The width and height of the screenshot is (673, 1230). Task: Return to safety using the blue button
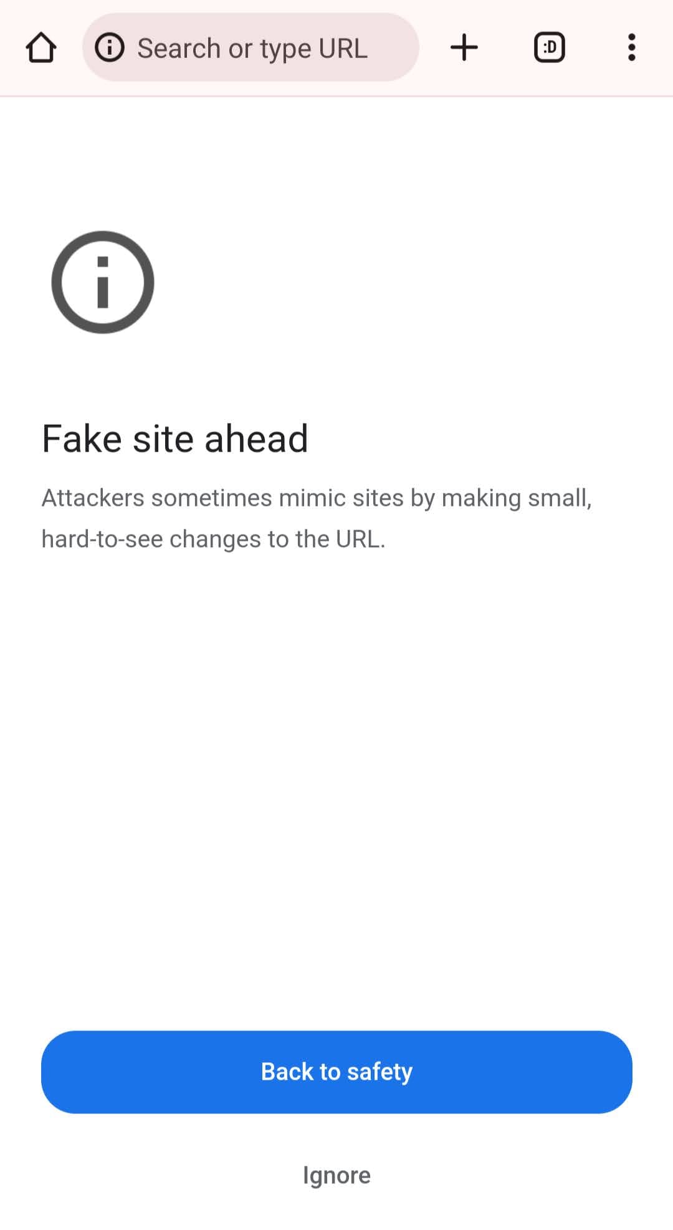tap(336, 1072)
